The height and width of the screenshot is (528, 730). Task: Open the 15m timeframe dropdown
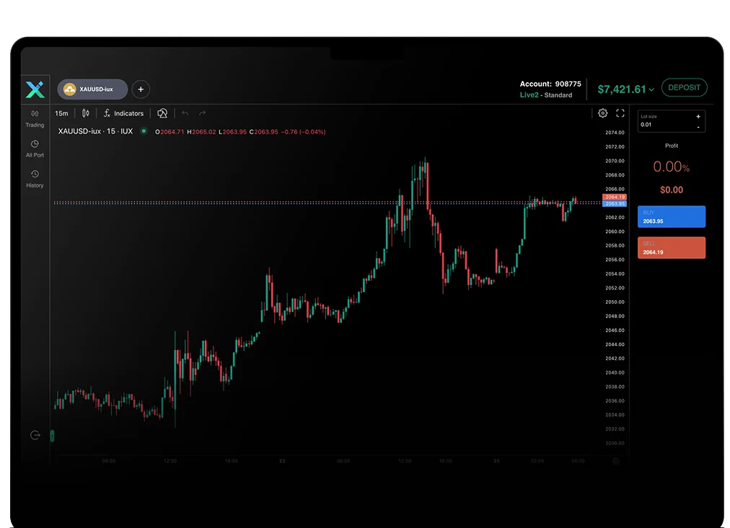tap(62, 113)
